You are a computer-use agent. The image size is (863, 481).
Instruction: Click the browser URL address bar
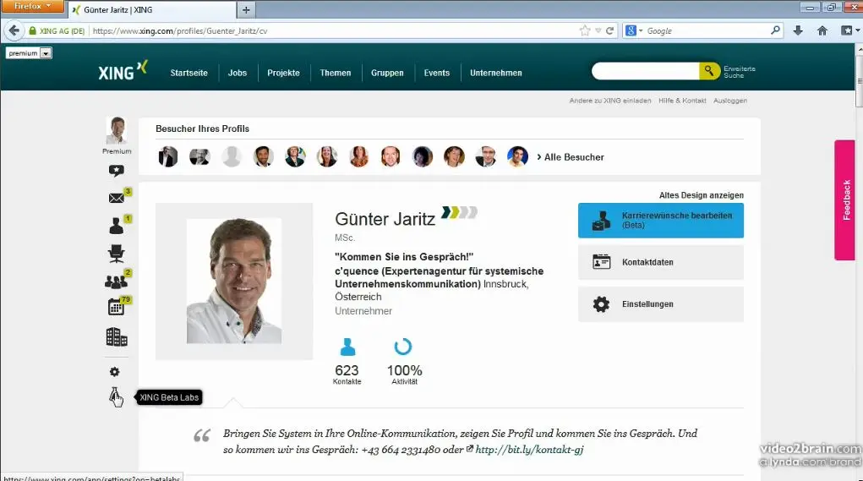[x=330, y=30]
